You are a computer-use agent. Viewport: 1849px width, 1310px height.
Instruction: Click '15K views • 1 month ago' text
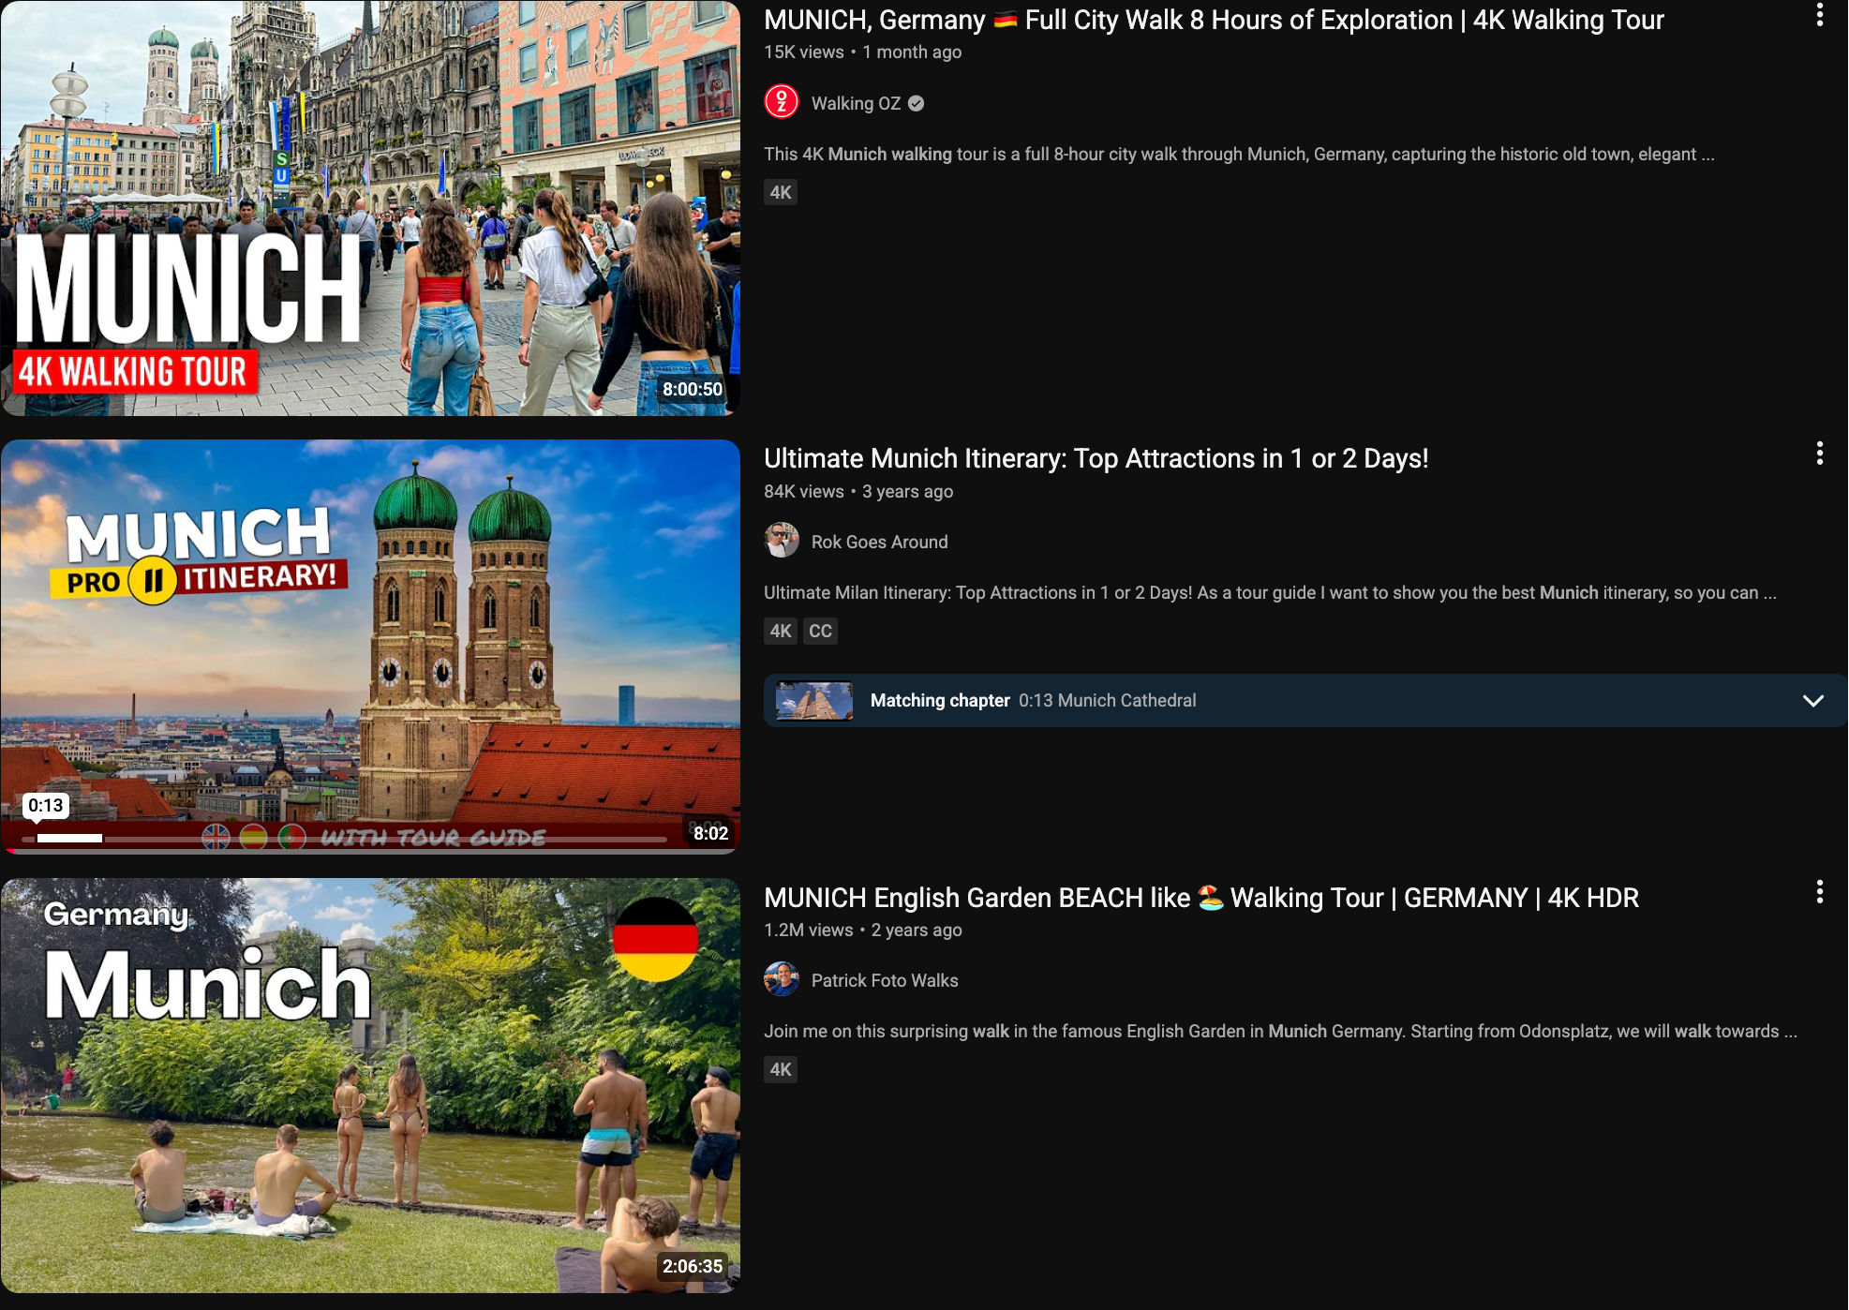[x=862, y=52]
